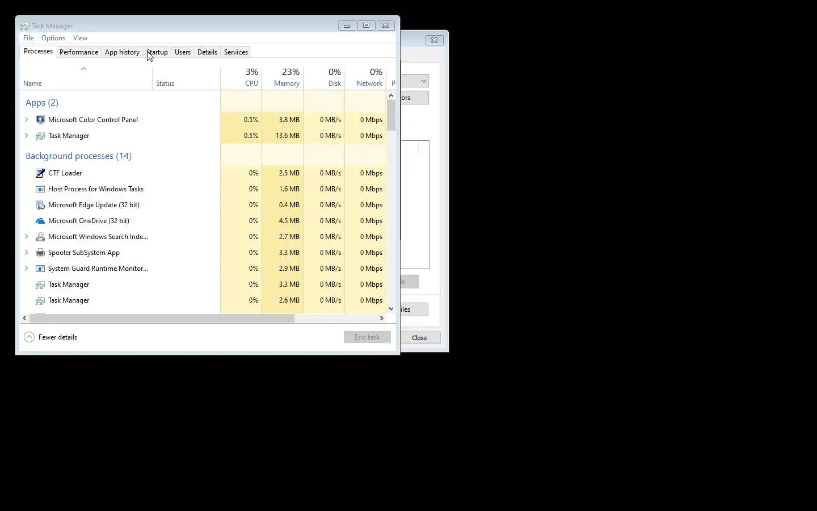
Task: Open the dropdown in the background dialog
Action: click(423, 81)
